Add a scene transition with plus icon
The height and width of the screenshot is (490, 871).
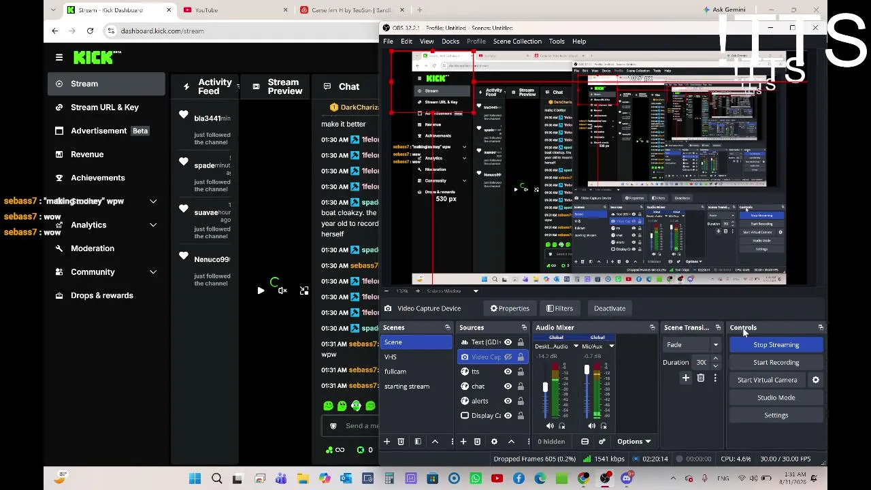click(x=686, y=378)
